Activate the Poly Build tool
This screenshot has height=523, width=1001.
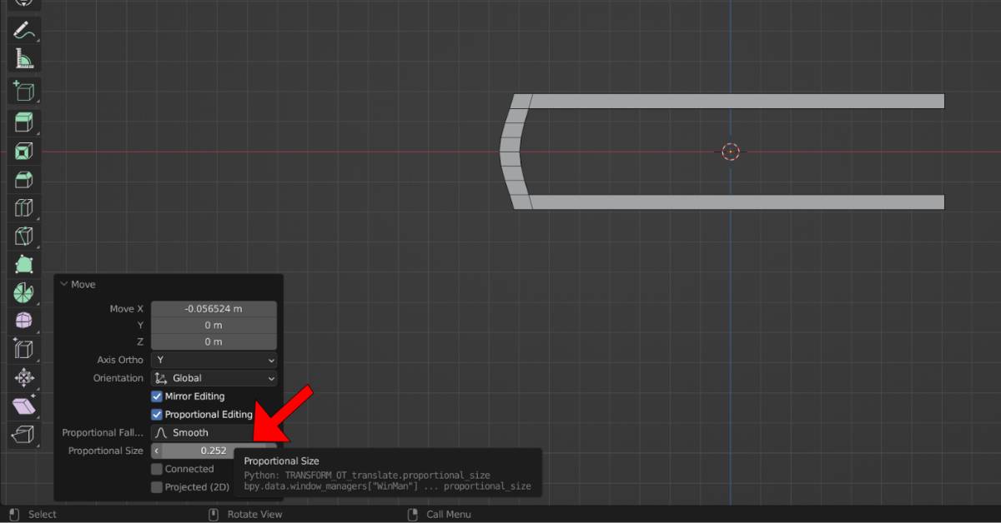[23, 264]
